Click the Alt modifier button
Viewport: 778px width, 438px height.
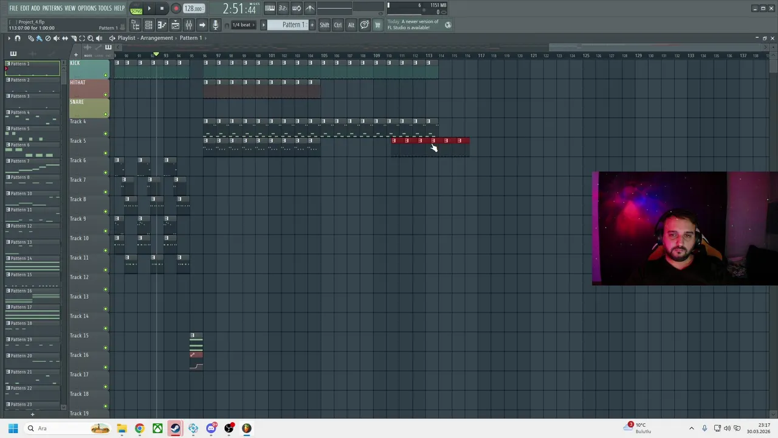[351, 25]
